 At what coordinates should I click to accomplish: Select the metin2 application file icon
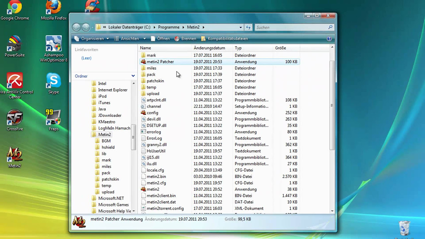(x=143, y=189)
